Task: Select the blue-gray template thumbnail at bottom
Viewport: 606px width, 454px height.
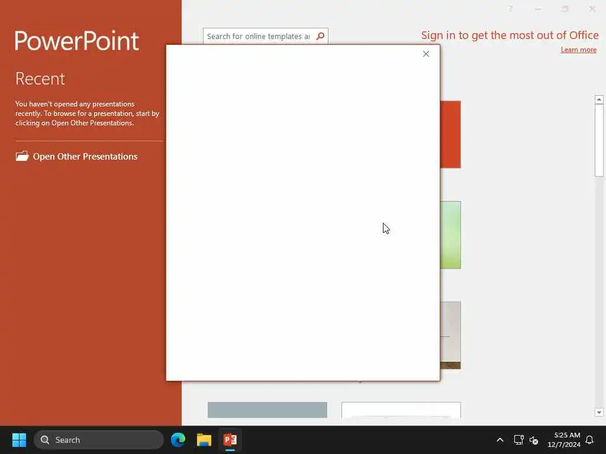Action: click(267, 410)
